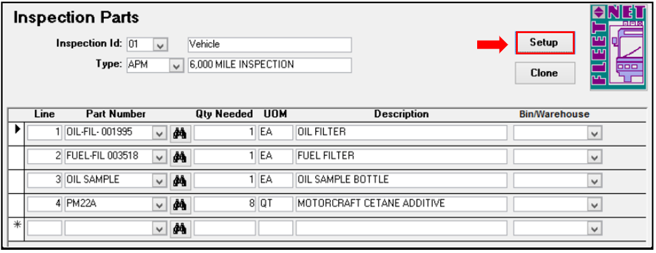Select the row header for line 3
Viewport: 656px width, 253px height.
(18, 180)
